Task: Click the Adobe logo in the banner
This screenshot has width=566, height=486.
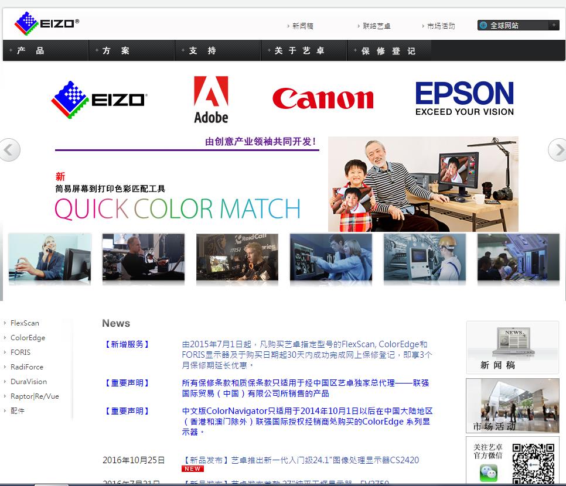Action: 211,100
